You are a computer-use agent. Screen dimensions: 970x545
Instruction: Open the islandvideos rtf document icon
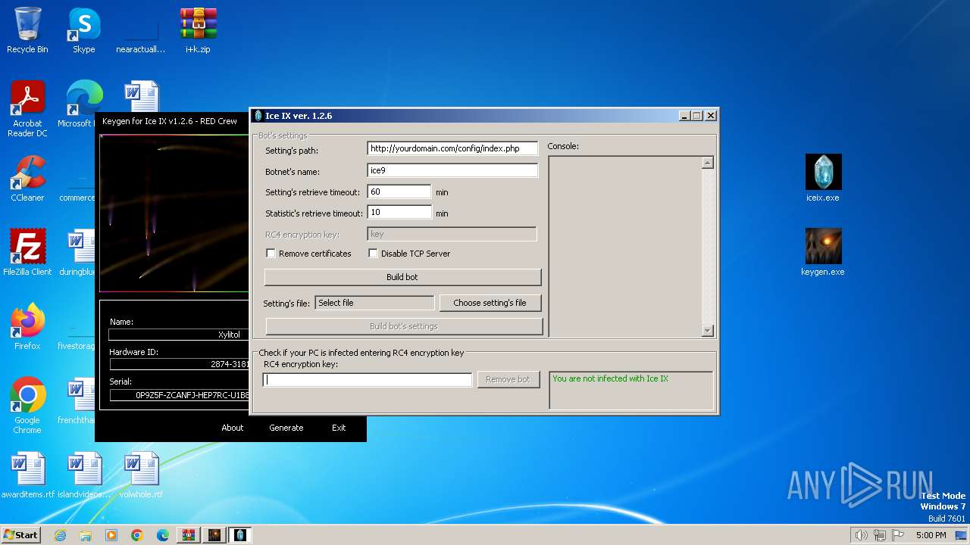pyautogui.click(x=84, y=475)
